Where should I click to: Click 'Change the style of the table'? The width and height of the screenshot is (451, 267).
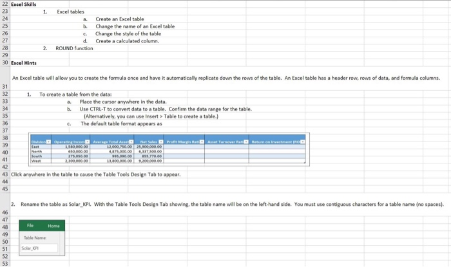click(x=128, y=33)
